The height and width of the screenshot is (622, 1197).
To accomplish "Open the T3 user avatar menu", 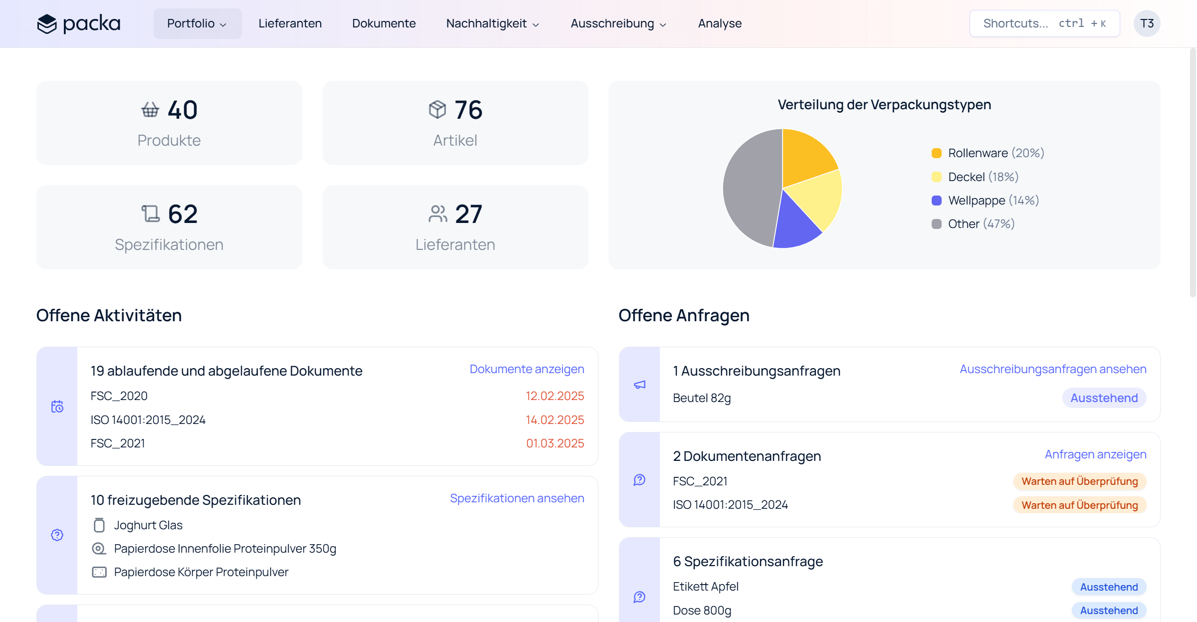I will [1147, 23].
